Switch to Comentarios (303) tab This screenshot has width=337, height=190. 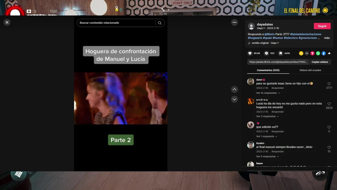[268, 70]
